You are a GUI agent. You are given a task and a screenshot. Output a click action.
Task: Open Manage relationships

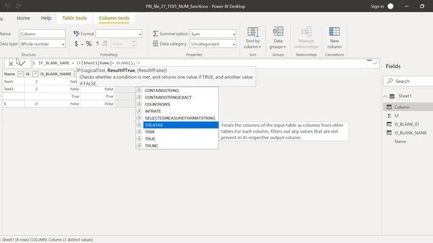click(306, 38)
